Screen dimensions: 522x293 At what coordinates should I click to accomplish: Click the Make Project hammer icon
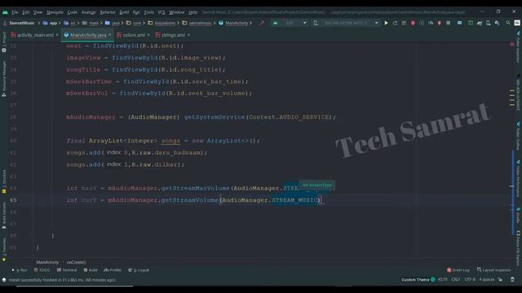[262, 23]
